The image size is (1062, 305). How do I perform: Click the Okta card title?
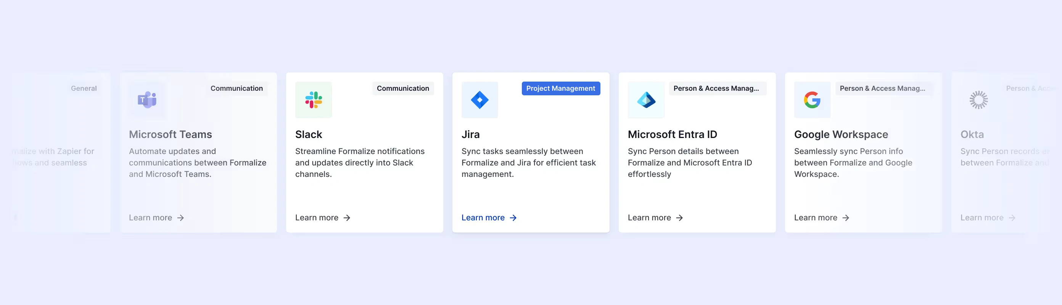pos(972,134)
